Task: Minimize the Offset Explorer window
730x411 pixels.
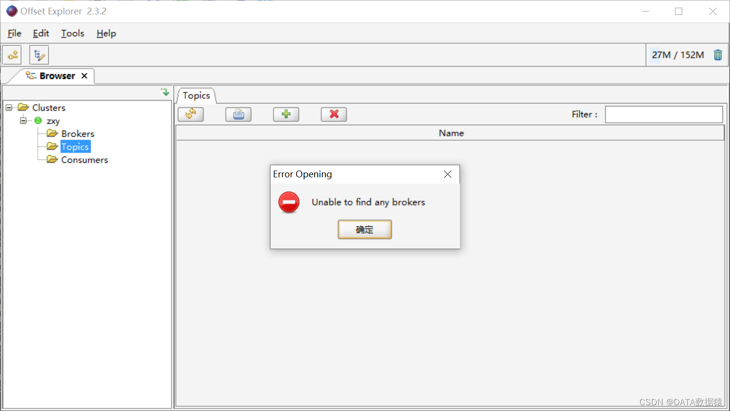Action: point(645,11)
